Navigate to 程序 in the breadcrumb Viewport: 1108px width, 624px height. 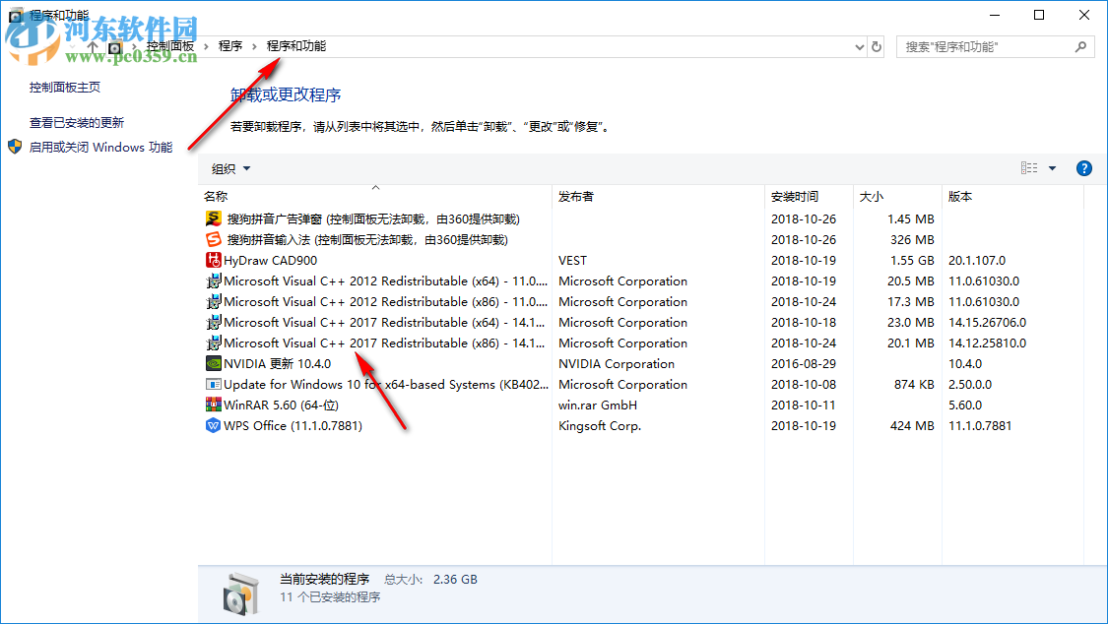229,45
